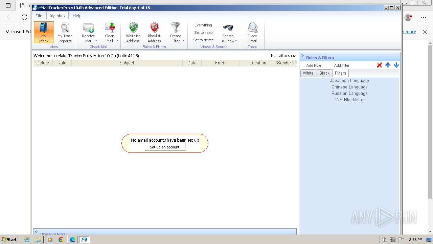Viewport: 433px width, 244px height.
Task: Move rule down with blue arrow
Action: point(396,65)
